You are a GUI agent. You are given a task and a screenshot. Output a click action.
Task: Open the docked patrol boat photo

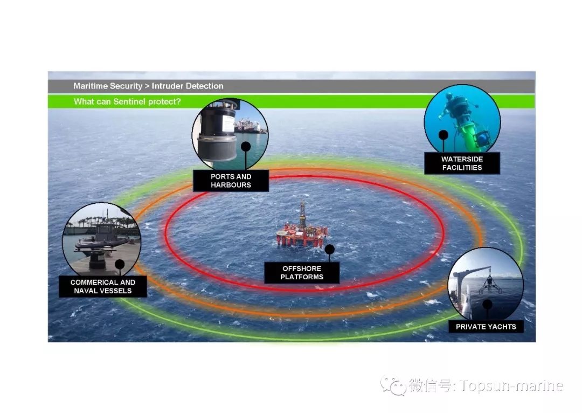[x=101, y=240]
